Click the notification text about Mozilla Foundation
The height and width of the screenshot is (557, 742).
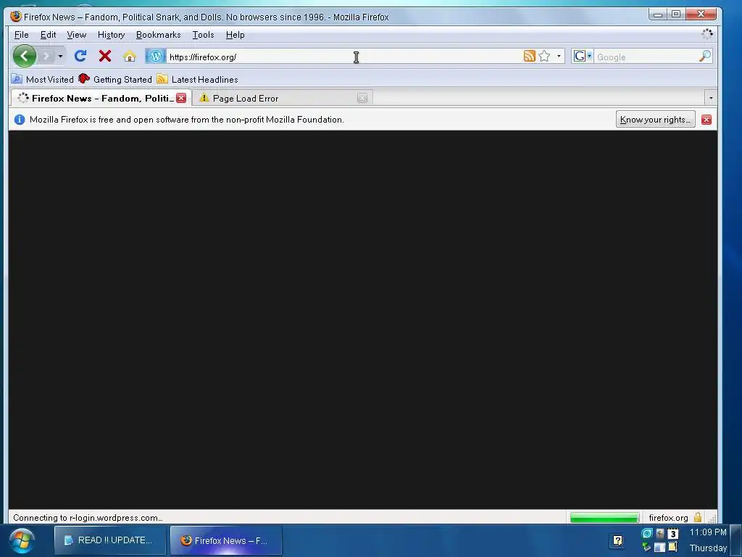pos(186,120)
